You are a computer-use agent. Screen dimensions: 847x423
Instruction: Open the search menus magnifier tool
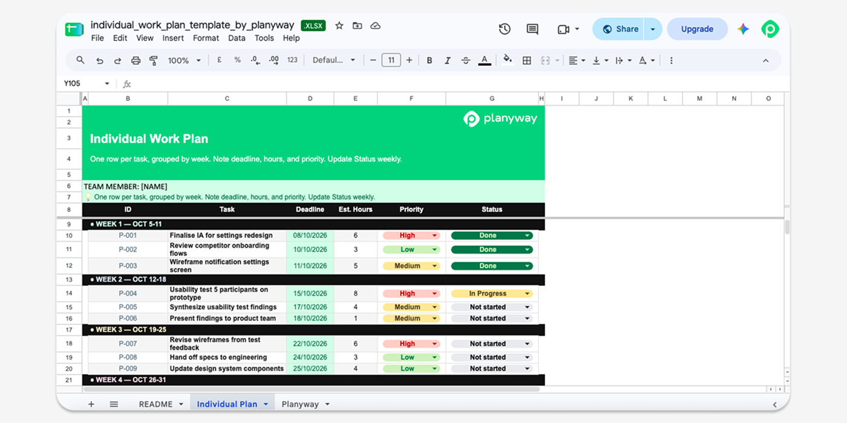pyautogui.click(x=80, y=60)
